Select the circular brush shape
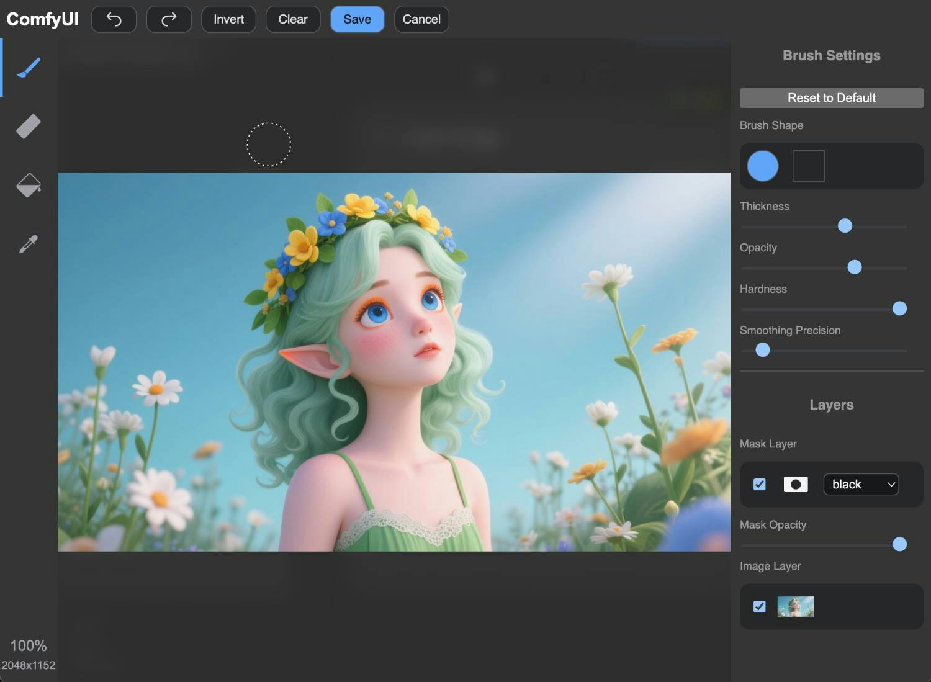This screenshot has height=682, width=931. pos(762,166)
